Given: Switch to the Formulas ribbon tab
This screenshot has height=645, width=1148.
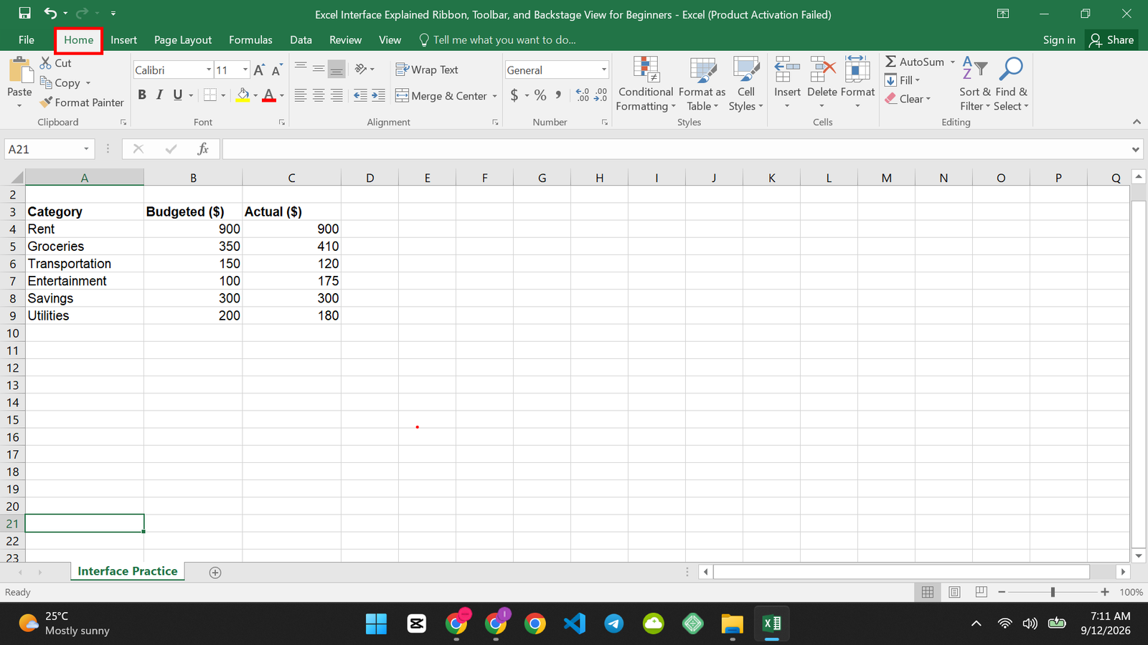Looking at the screenshot, I should (x=250, y=40).
